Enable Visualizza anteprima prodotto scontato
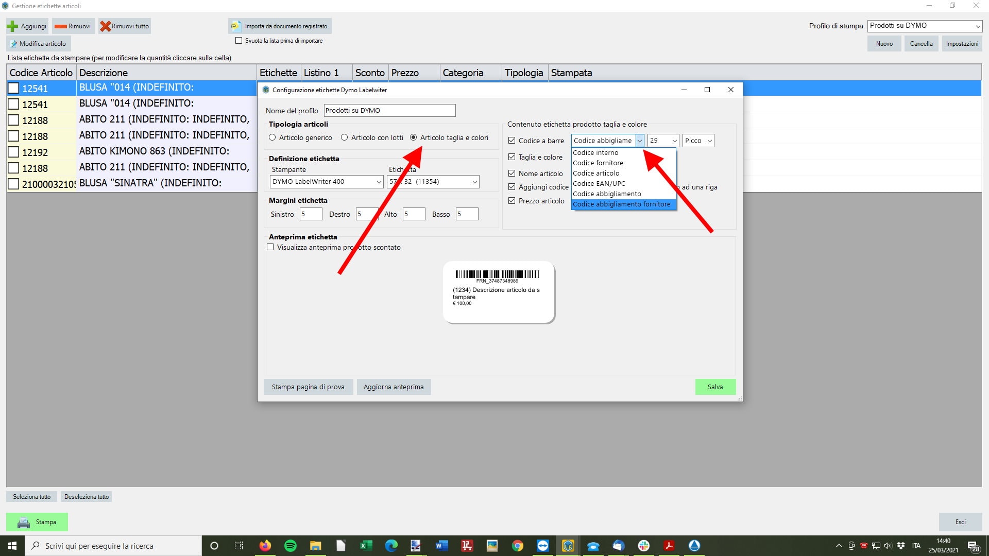The image size is (989, 556). click(270, 247)
